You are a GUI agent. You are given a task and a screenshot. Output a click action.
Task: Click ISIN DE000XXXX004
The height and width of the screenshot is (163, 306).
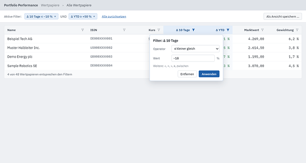(x=101, y=66)
